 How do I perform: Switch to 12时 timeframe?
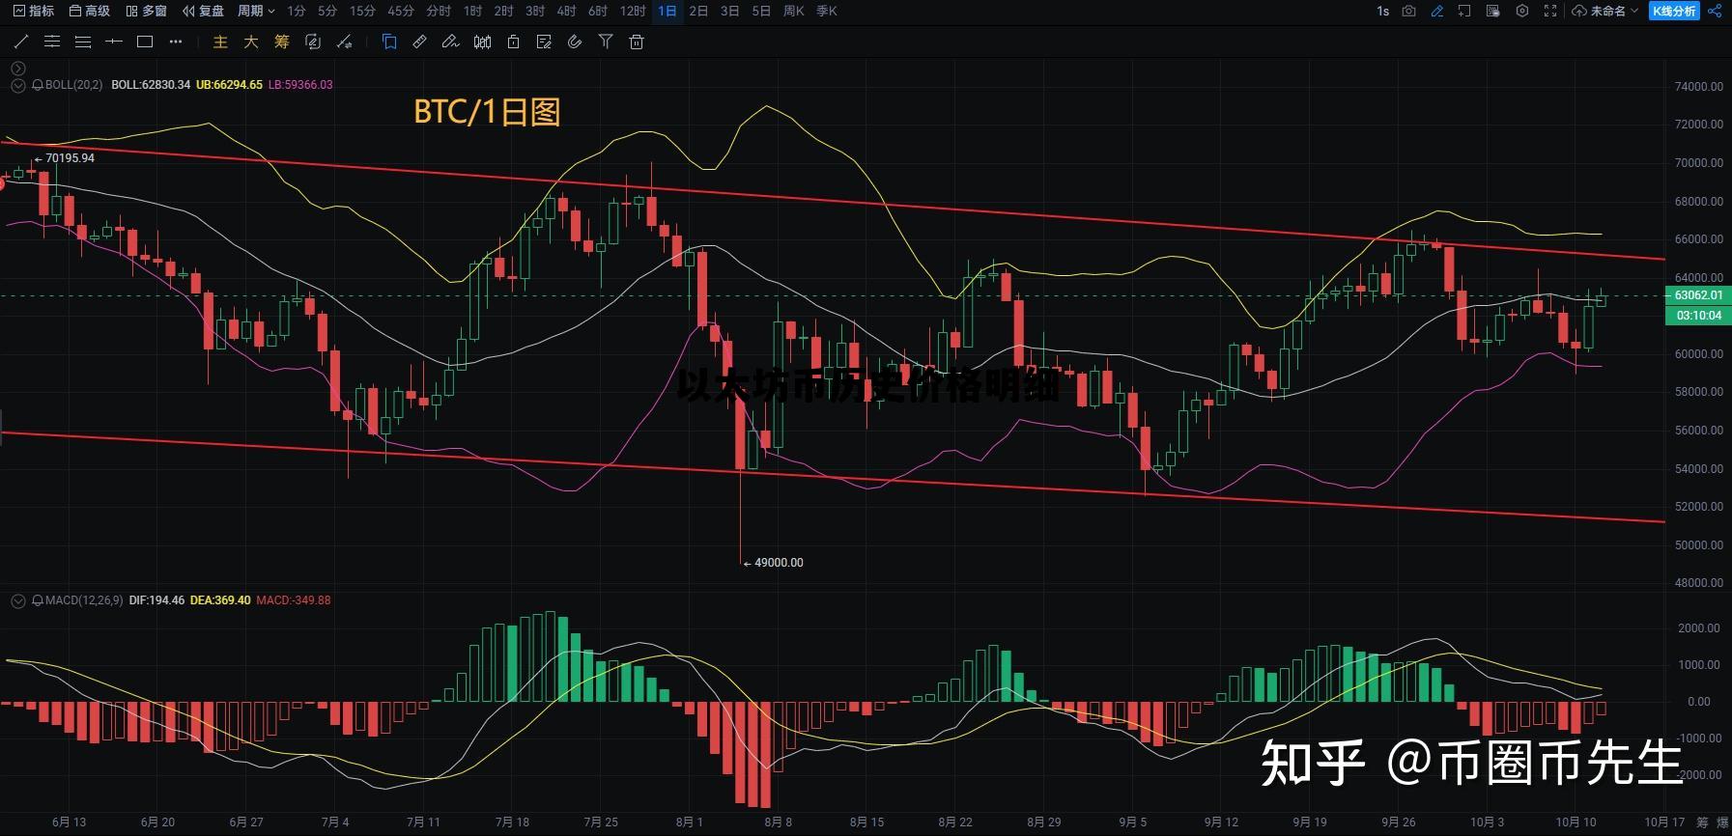tap(633, 11)
